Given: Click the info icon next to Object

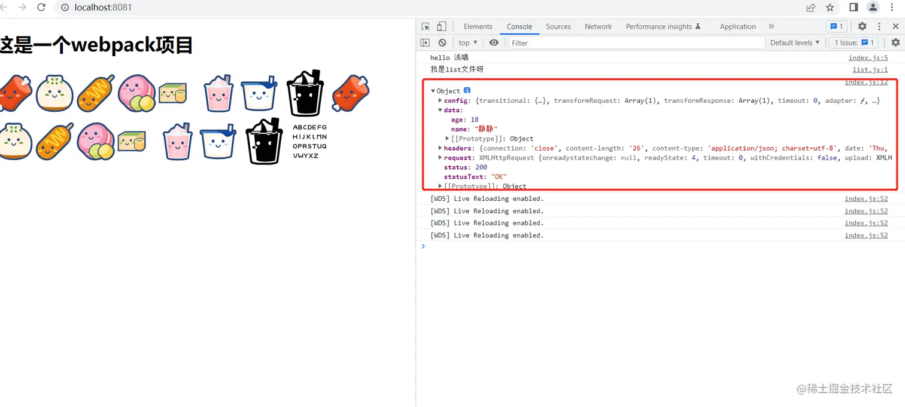Looking at the screenshot, I should [x=467, y=91].
